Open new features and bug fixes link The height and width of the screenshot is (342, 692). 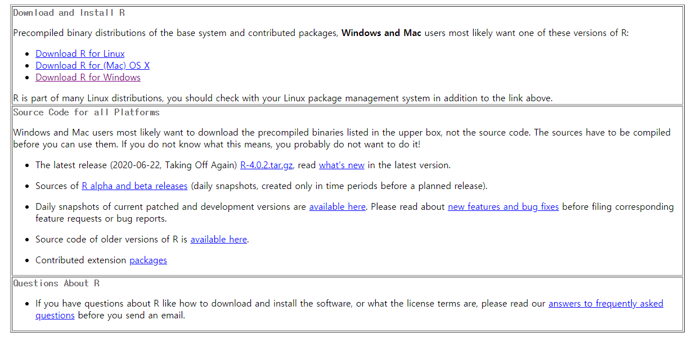click(x=503, y=206)
